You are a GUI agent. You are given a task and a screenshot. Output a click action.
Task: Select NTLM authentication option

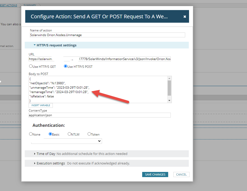pyautogui.click(x=69, y=134)
